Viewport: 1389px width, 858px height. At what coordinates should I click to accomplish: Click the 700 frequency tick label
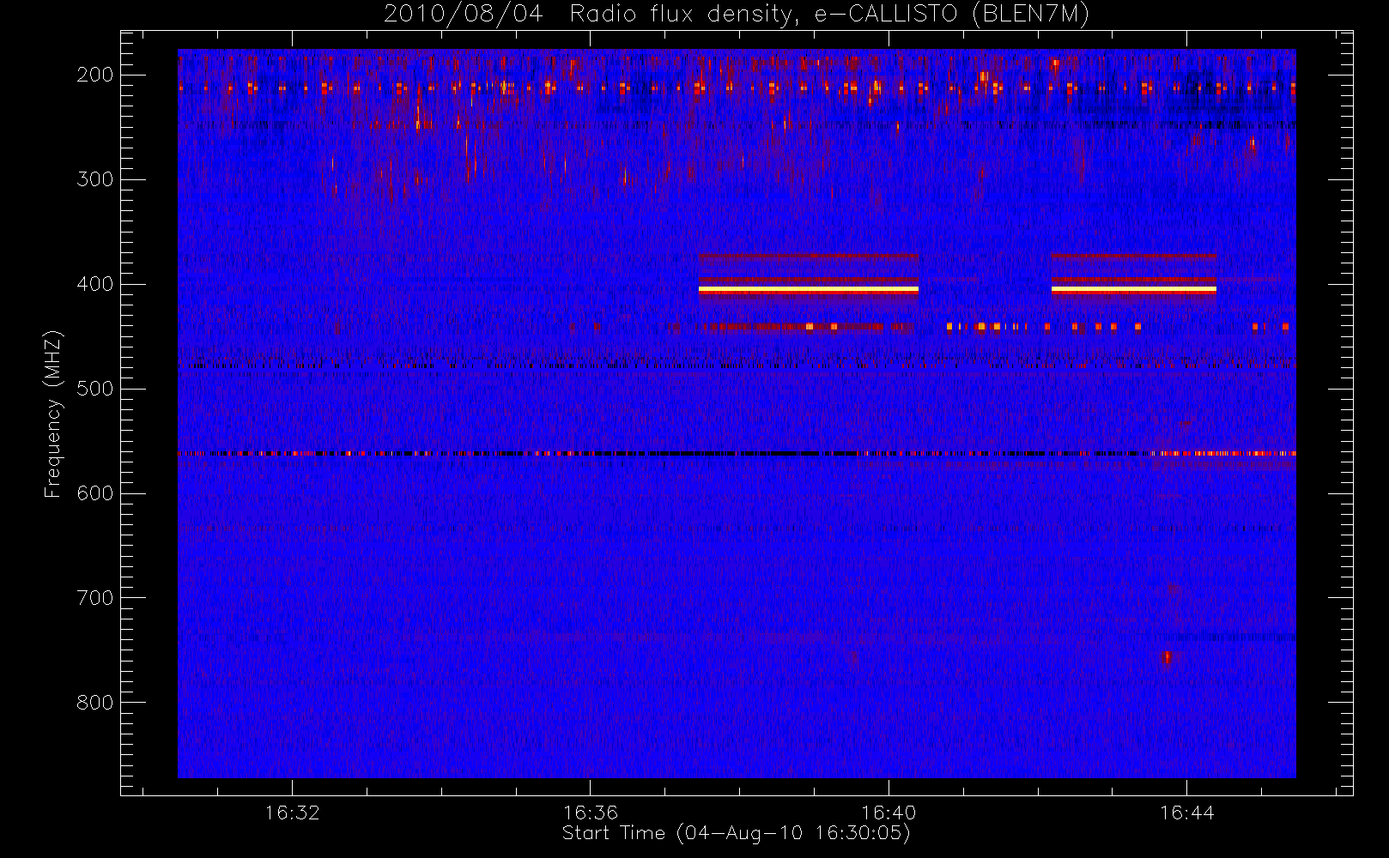tap(95, 598)
